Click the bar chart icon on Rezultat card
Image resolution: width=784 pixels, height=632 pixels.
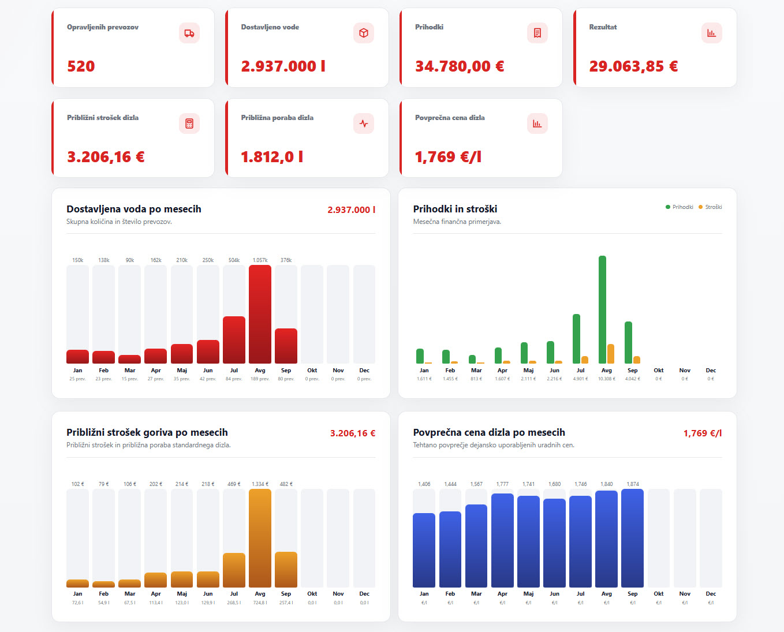pos(712,33)
